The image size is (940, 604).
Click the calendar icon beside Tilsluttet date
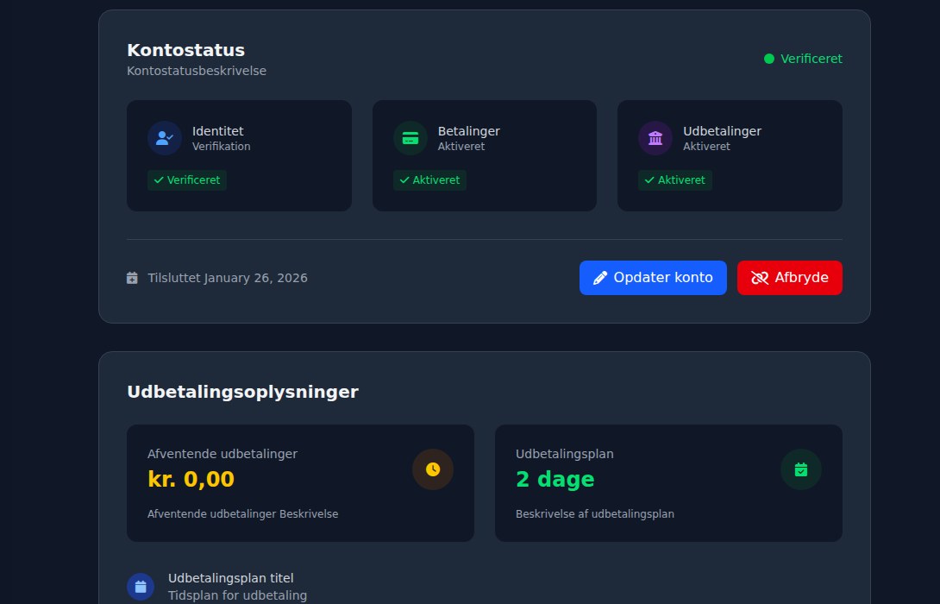[x=133, y=278]
